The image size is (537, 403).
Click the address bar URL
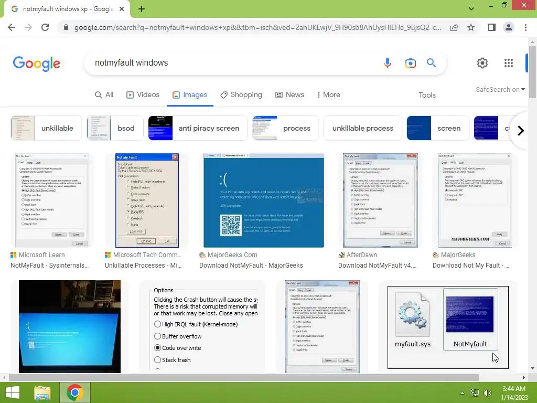click(x=257, y=27)
